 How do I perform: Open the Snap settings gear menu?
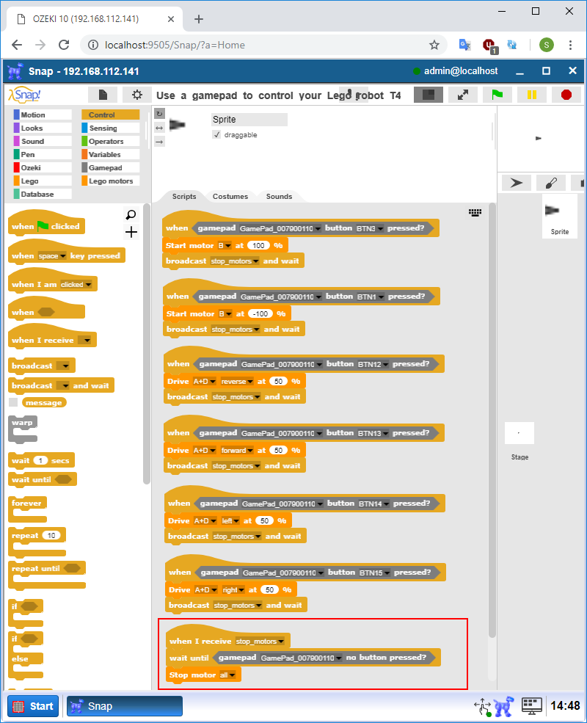pos(136,95)
